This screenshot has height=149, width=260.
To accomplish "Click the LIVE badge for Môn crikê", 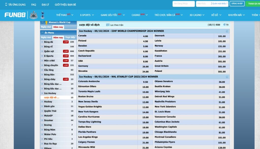I will tap(66, 61).
